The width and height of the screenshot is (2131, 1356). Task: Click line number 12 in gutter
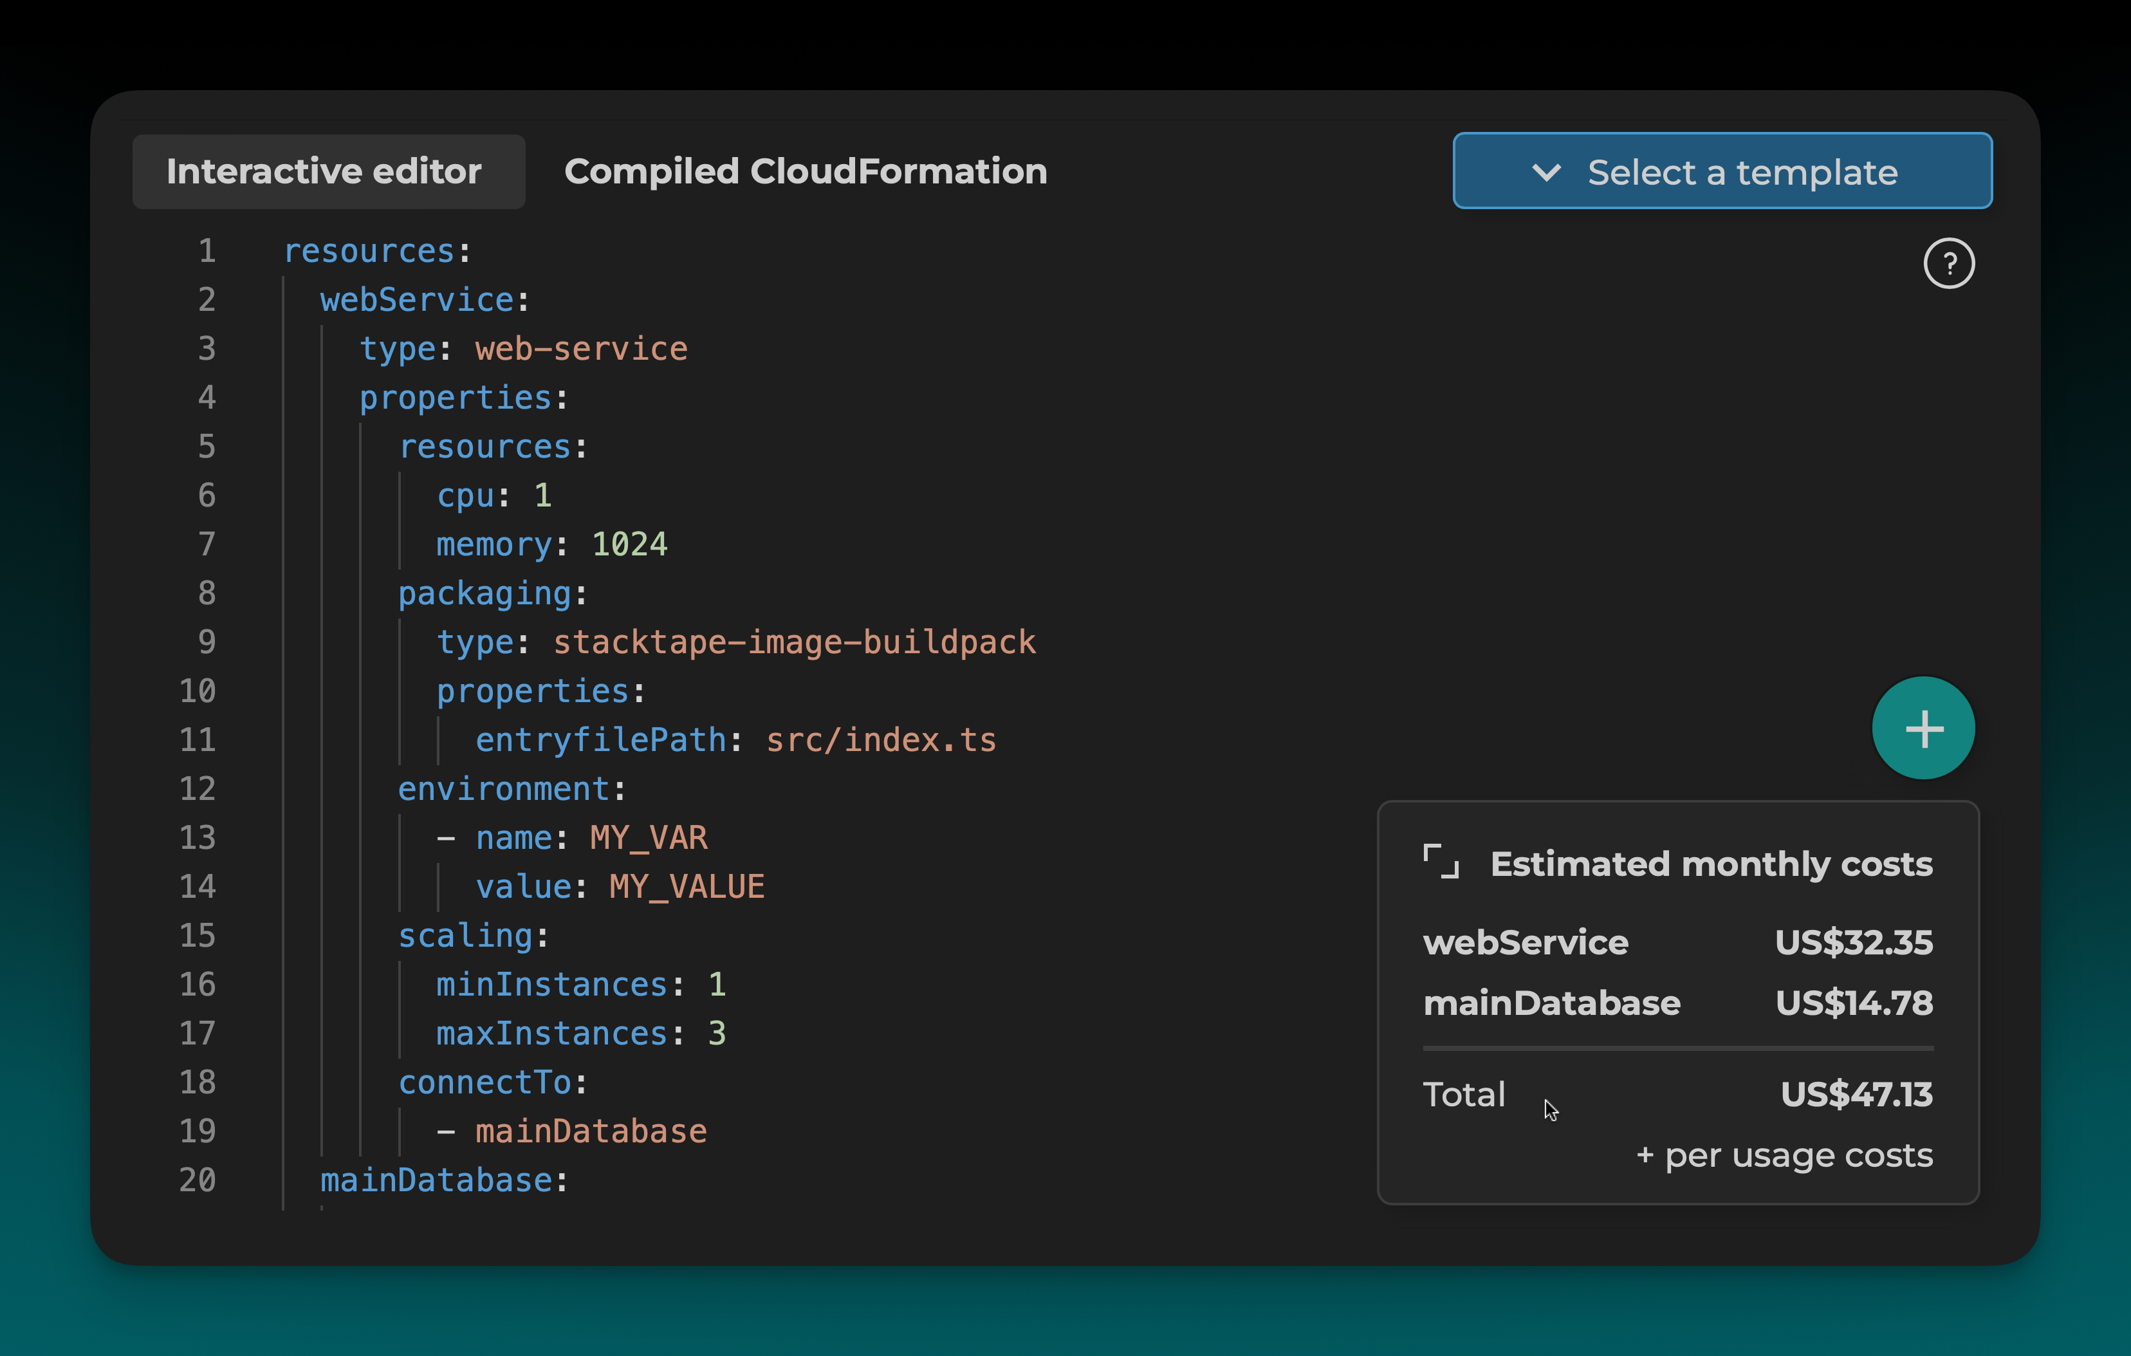[x=198, y=790]
